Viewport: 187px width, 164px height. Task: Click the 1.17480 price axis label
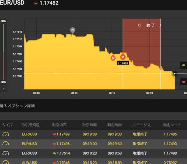(x=18, y=76)
